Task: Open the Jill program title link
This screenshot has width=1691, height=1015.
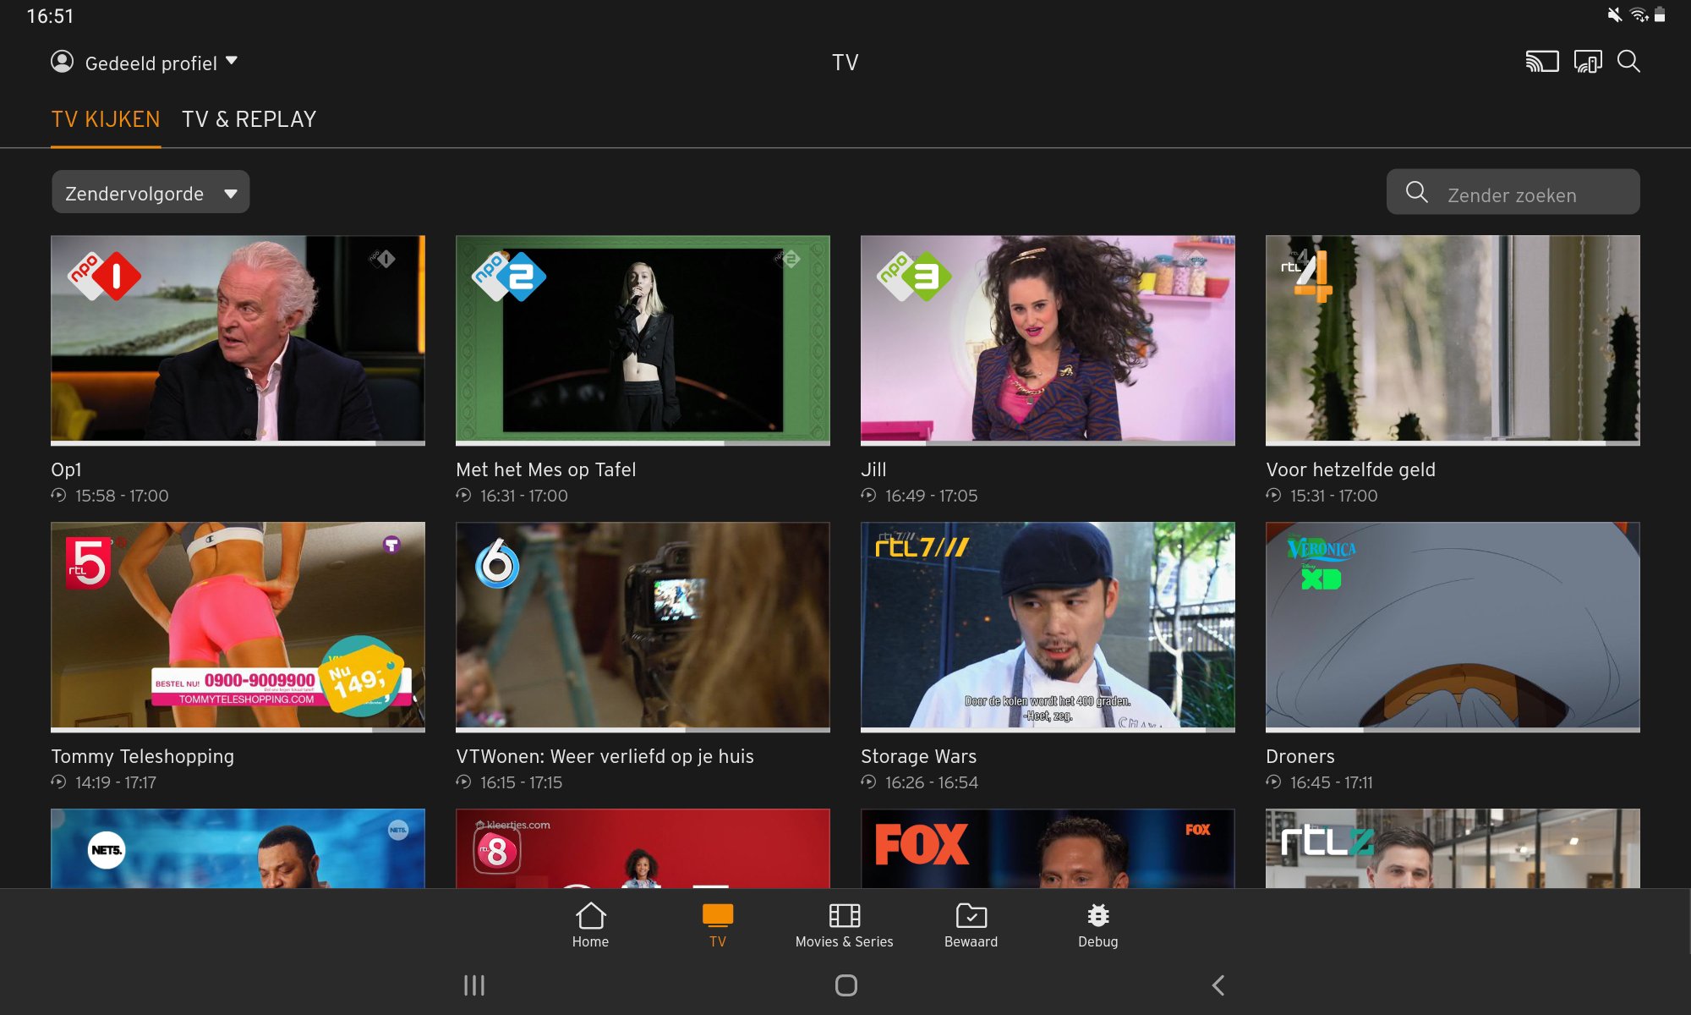Action: (873, 469)
